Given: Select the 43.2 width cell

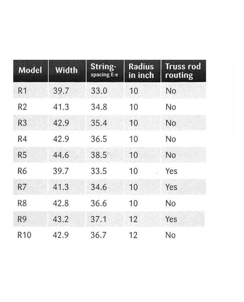Looking at the screenshot, I should tap(61, 219).
